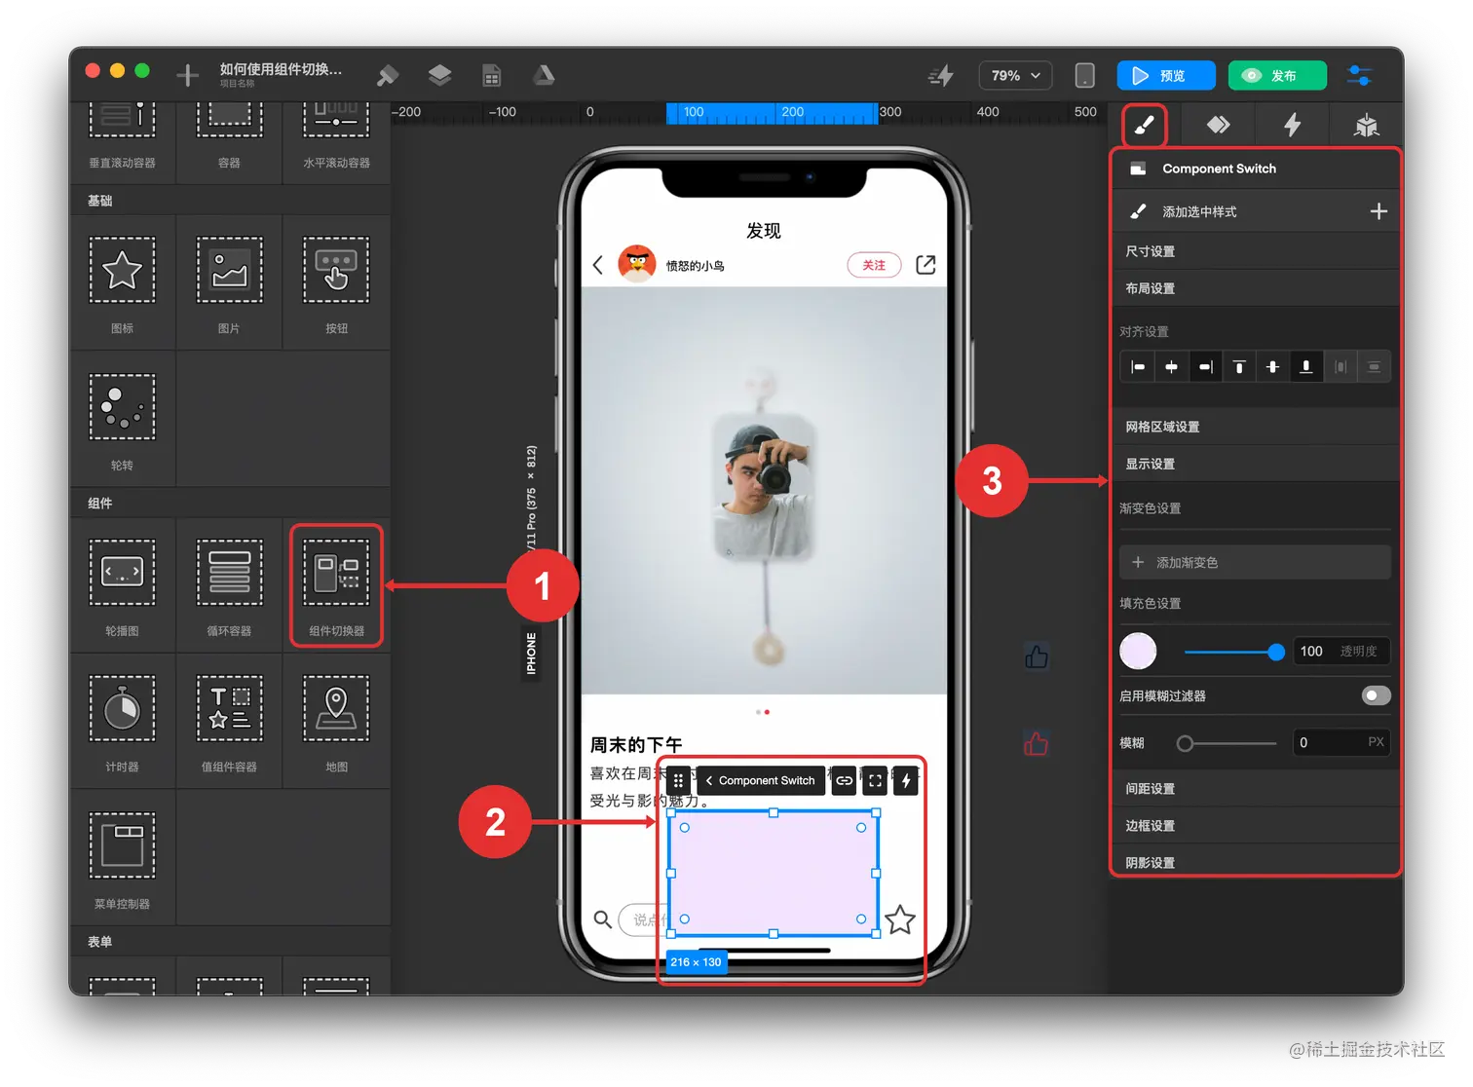Expand the 显示设置 display settings section
The width and height of the screenshot is (1473, 1087).
(x=1256, y=464)
